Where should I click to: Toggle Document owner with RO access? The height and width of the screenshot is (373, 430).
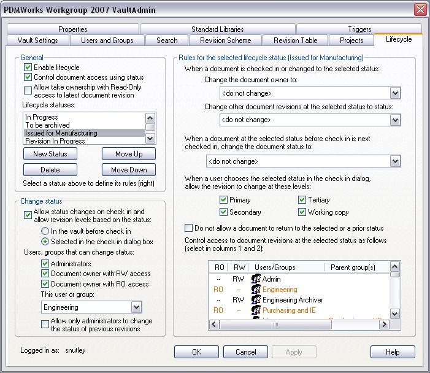tap(45, 283)
